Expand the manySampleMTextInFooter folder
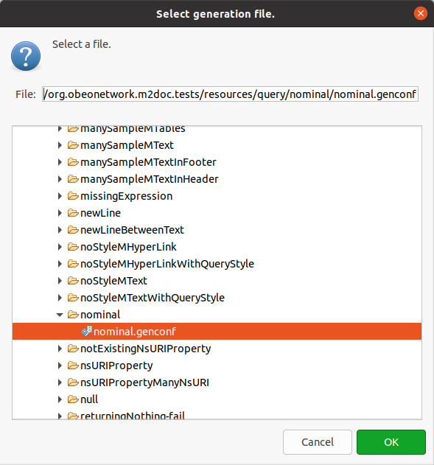This screenshot has width=434, height=465. pyautogui.click(x=60, y=162)
